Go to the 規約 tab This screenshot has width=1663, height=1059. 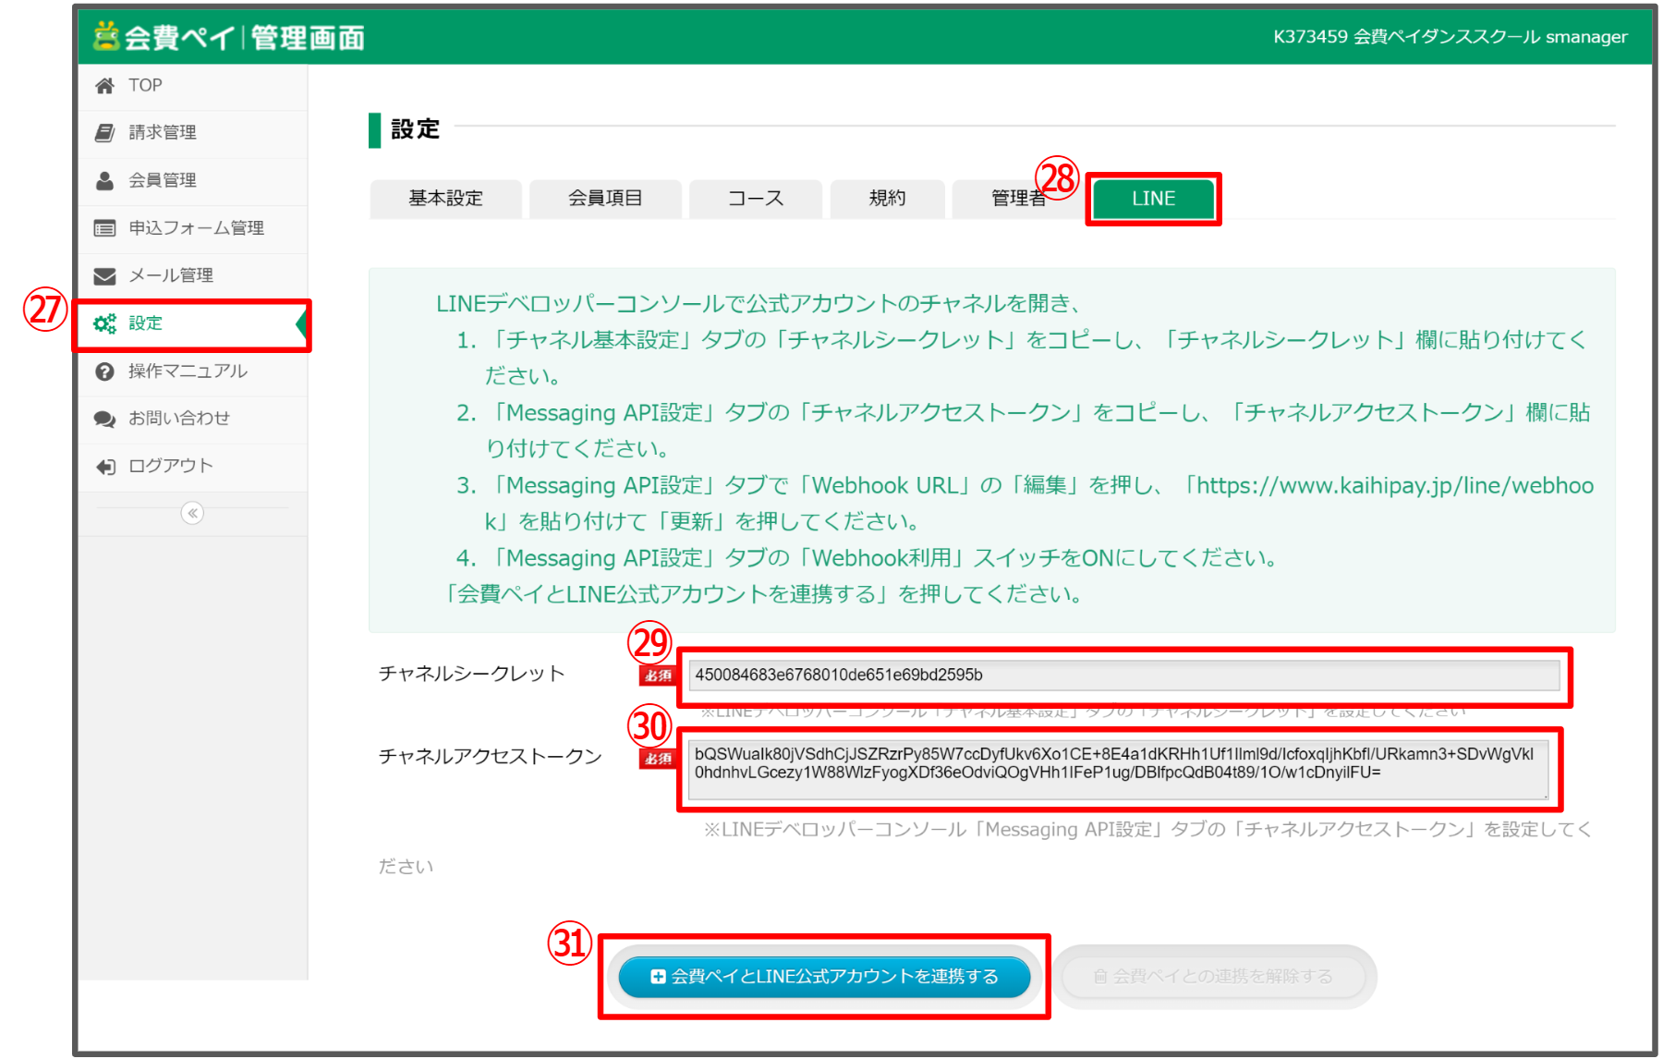[887, 199]
